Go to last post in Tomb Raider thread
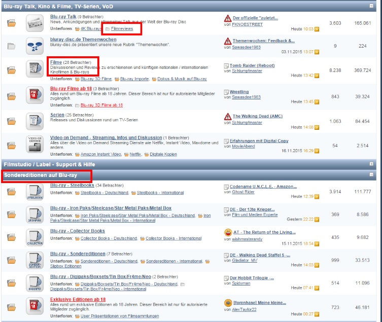382x322 pixels. click(317, 76)
